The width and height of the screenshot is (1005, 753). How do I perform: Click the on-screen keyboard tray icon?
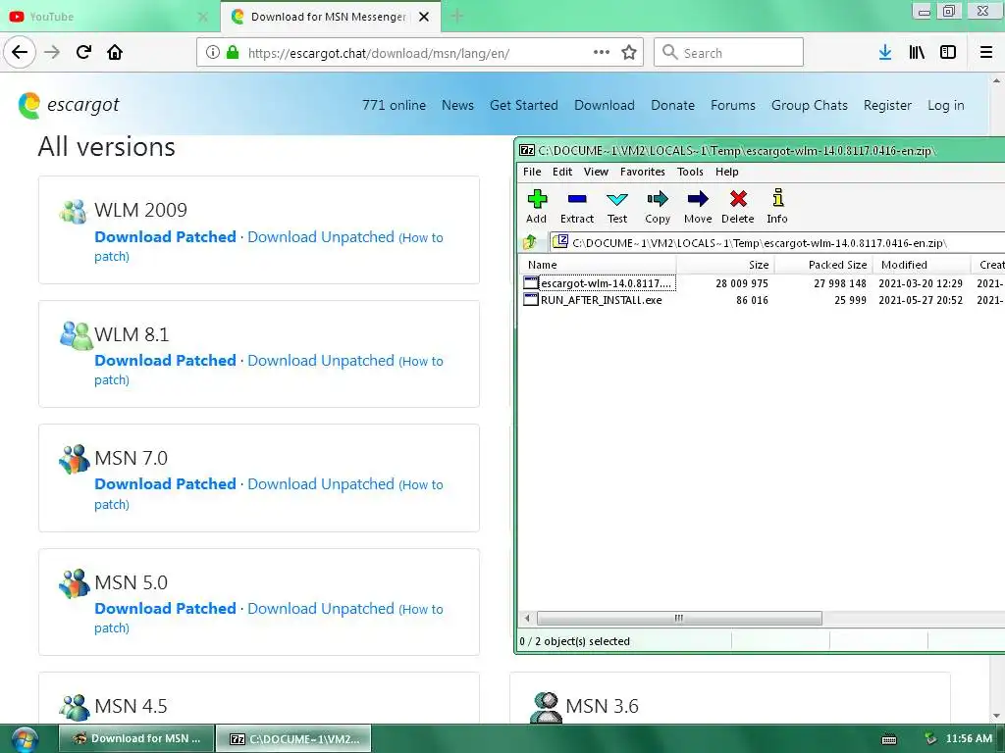tap(889, 739)
